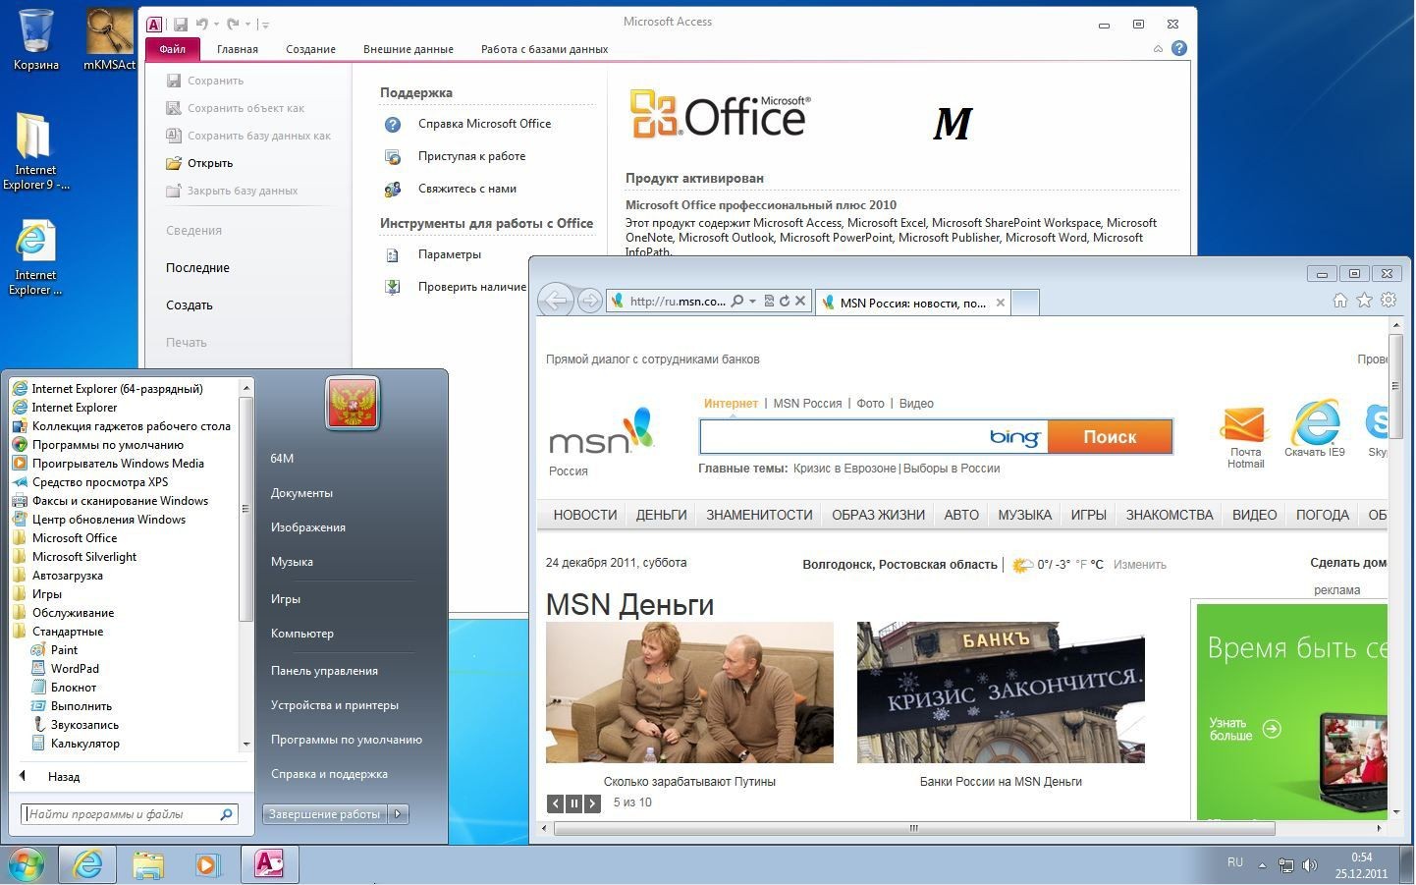The width and height of the screenshot is (1416, 885).
Task: Click Putin photo thumbnail on MSN
Action: pyautogui.click(x=689, y=692)
